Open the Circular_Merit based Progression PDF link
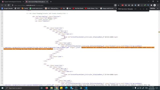This screenshot has width=160, height=90. point(36,47)
